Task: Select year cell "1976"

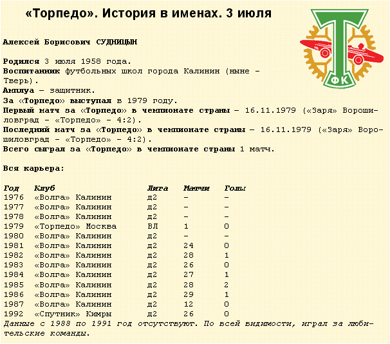Action: (14, 197)
